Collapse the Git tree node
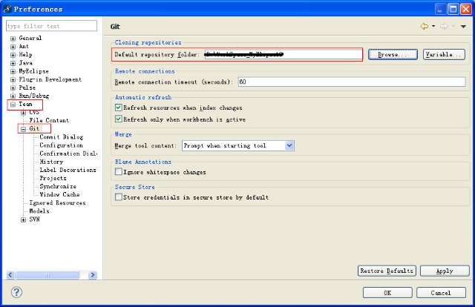The width and height of the screenshot is (475, 307). click(x=23, y=129)
